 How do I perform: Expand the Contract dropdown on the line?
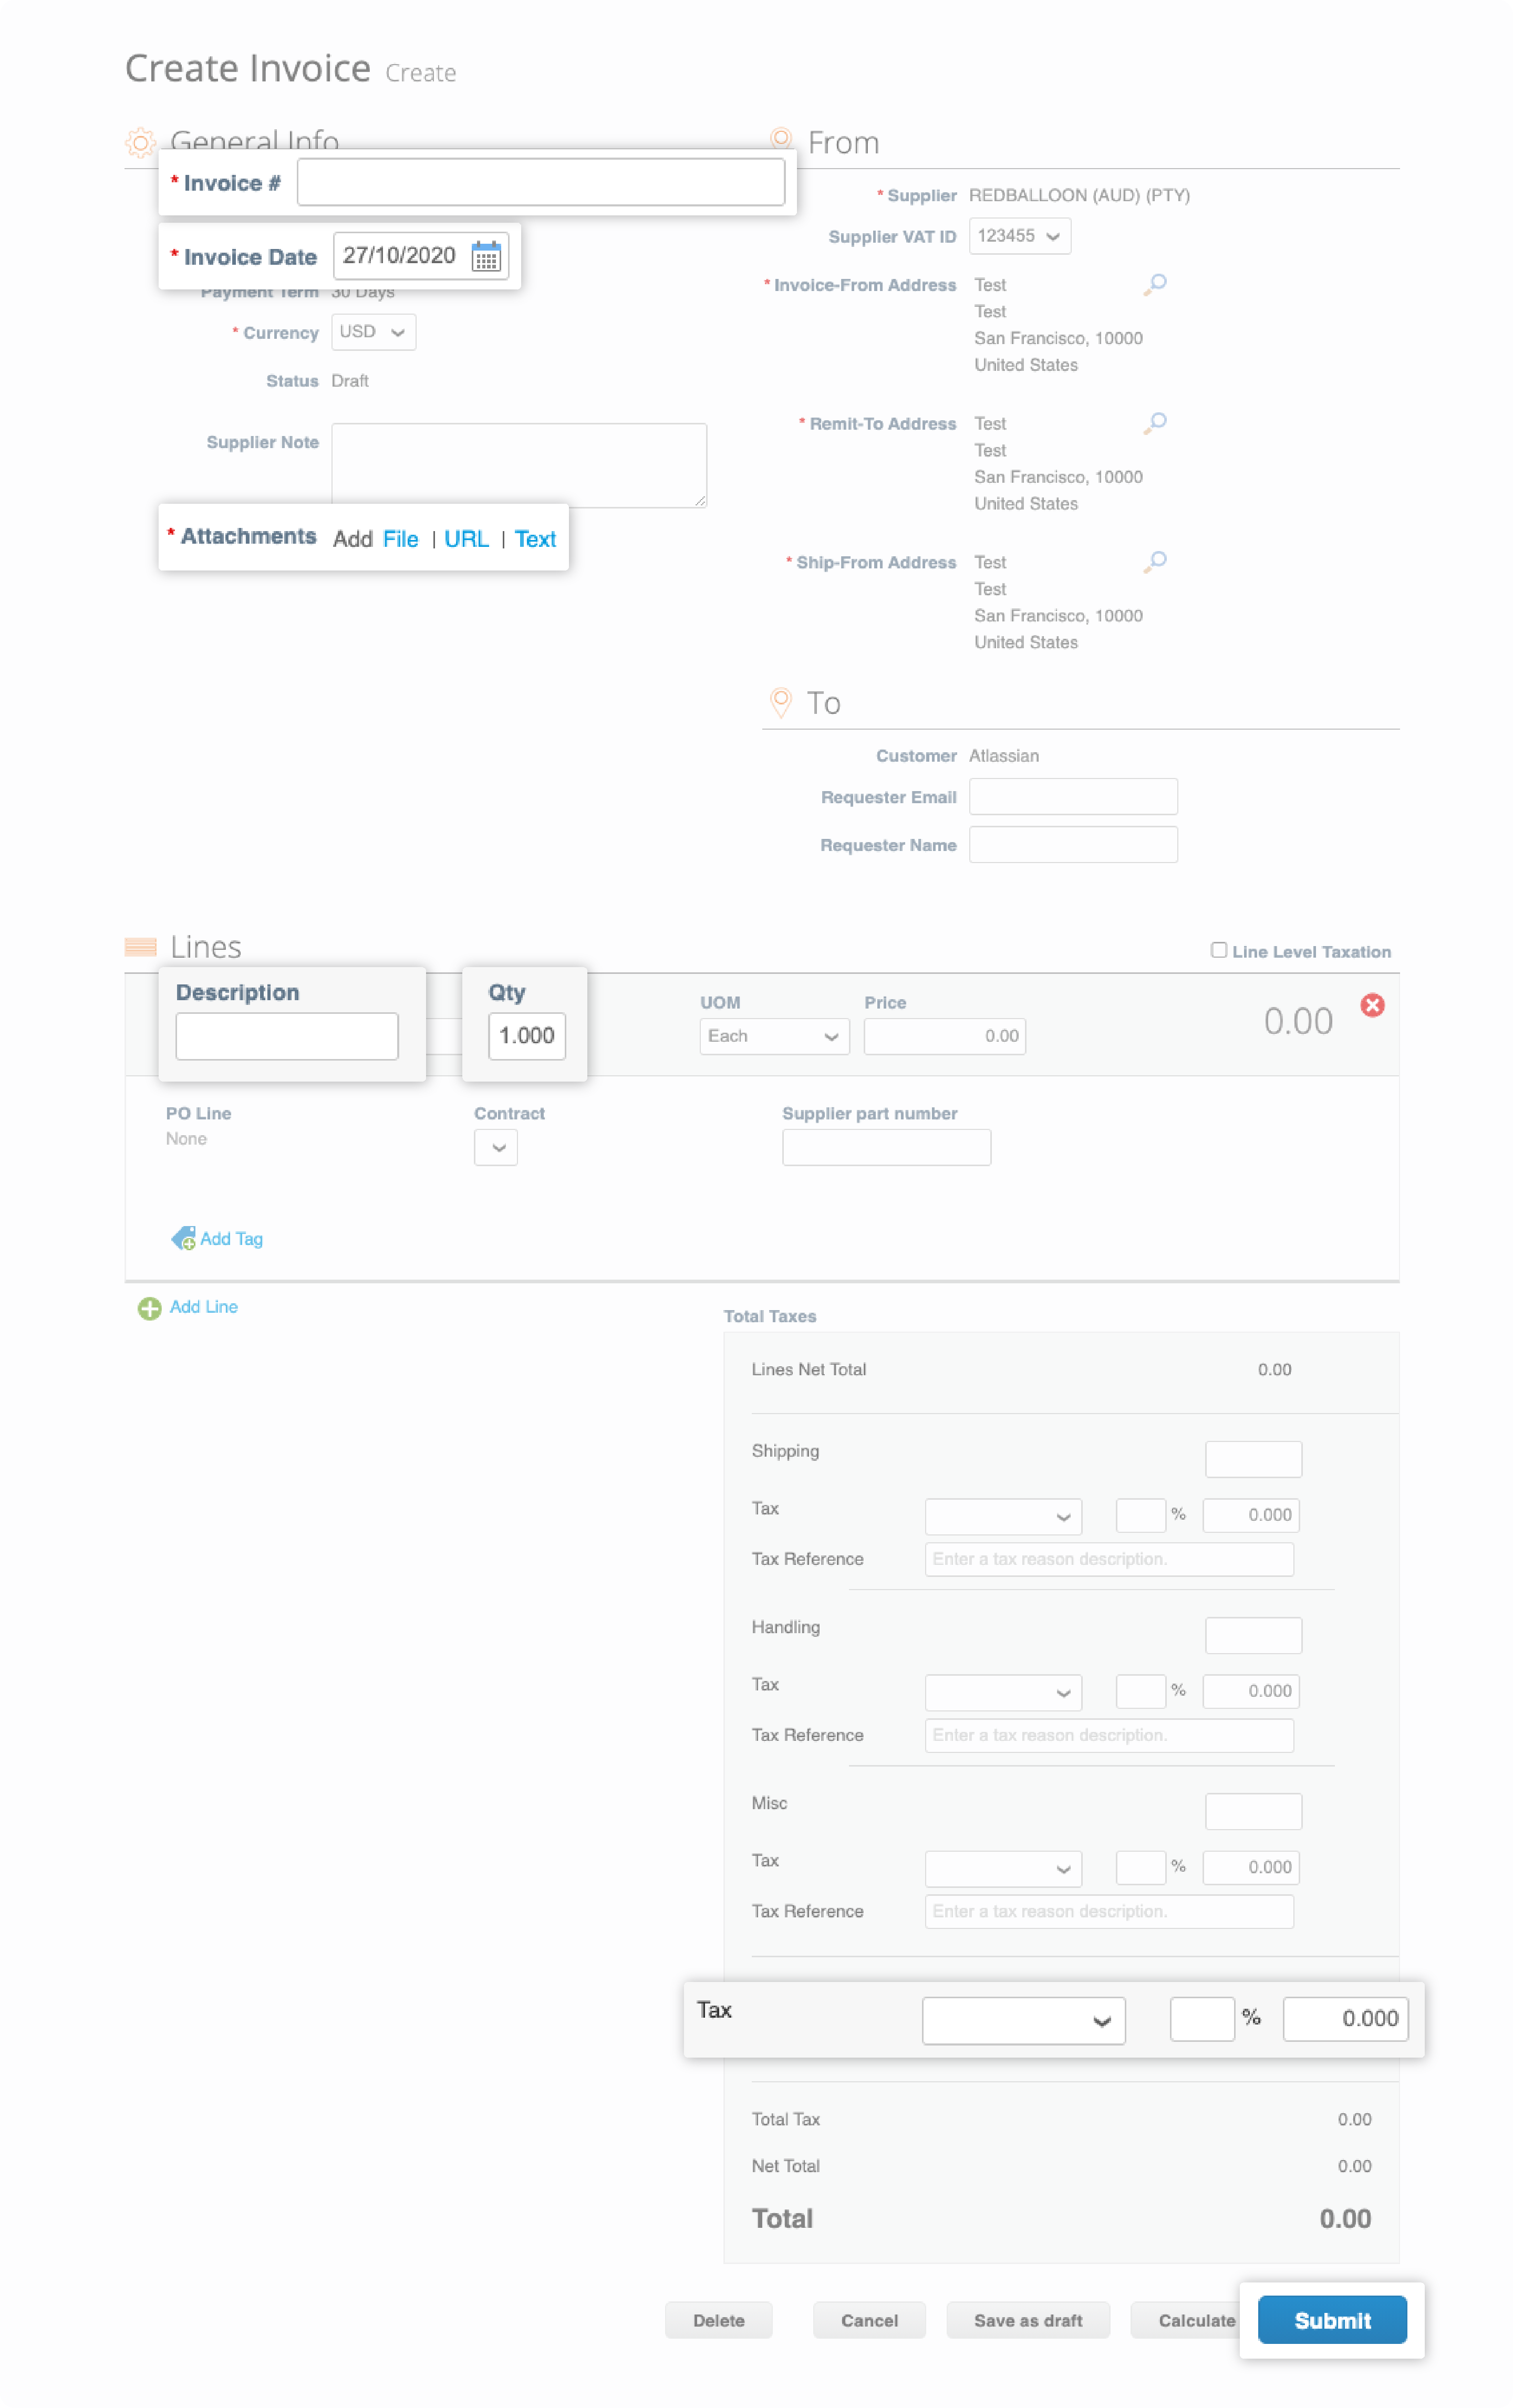(495, 1148)
